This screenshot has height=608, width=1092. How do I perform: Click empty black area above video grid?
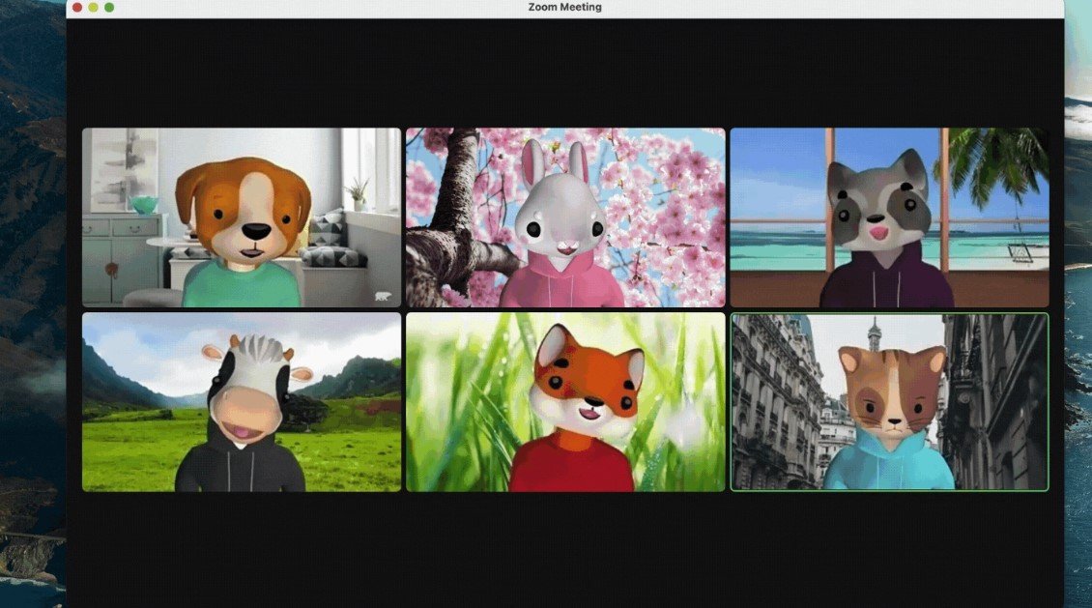564,72
